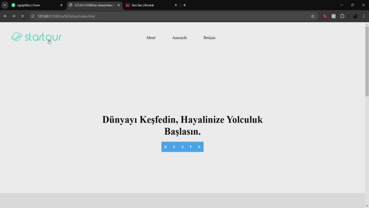Click the startour logo
Viewport: 369px width, 208px height.
(36, 37)
